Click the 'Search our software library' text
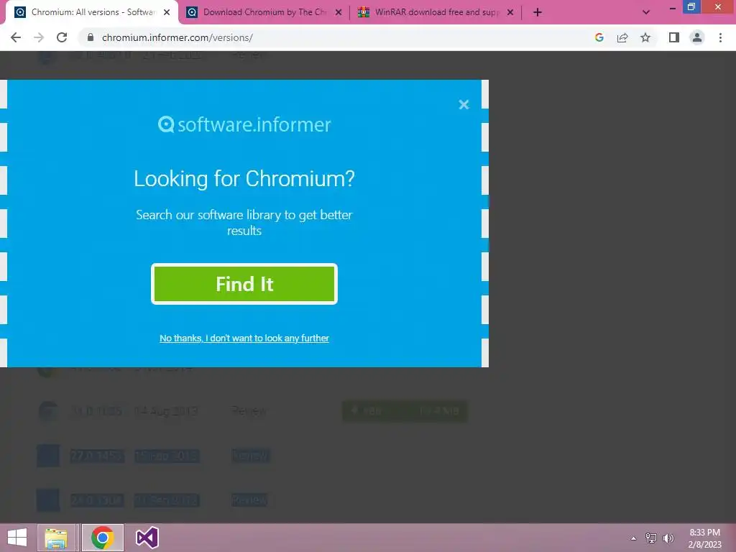The width and height of the screenshot is (736, 552). click(x=244, y=223)
